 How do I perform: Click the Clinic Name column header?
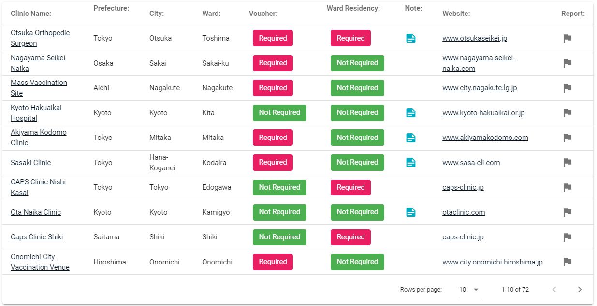[x=31, y=14]
